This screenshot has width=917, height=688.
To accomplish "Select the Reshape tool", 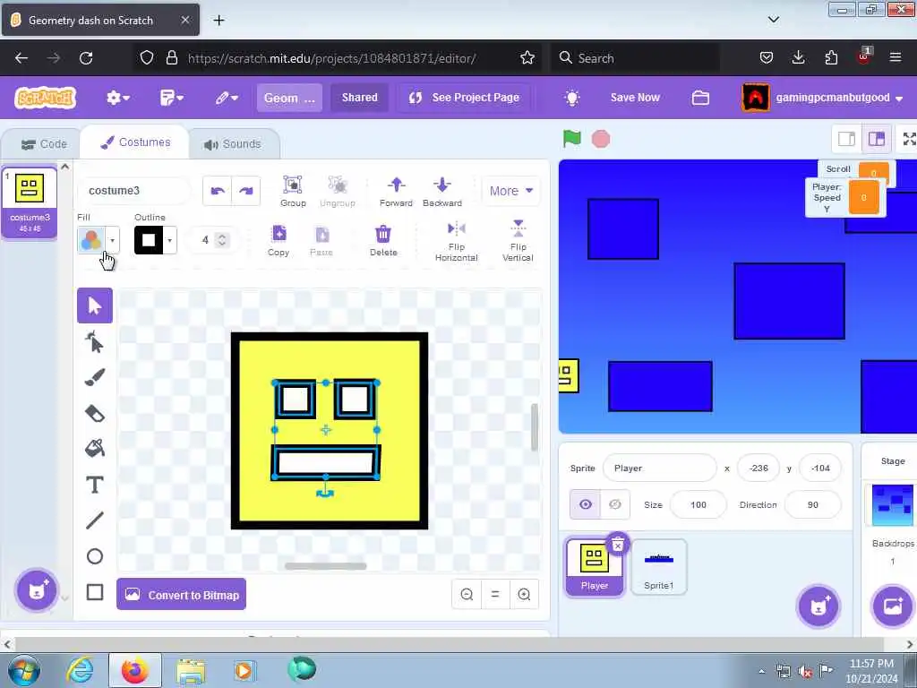I will (95, 342).
